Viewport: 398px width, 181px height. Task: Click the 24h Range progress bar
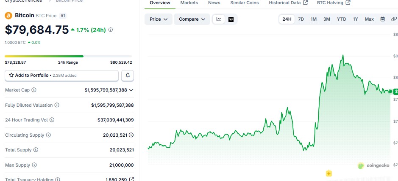click(x=68, y=56)
